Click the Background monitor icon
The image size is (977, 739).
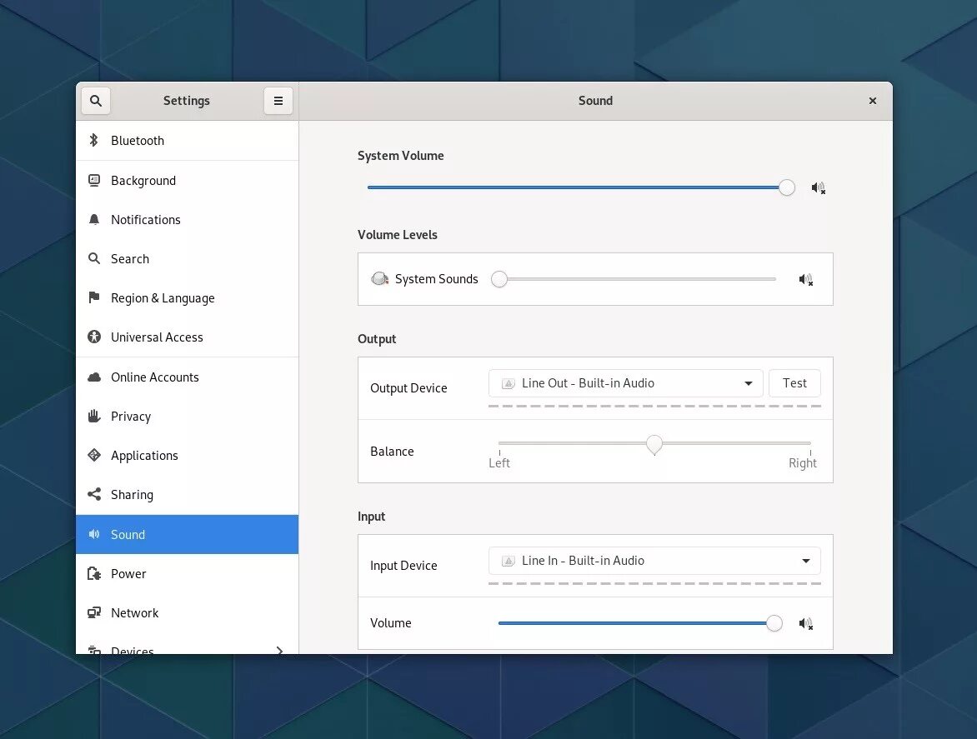coord(94,181)
